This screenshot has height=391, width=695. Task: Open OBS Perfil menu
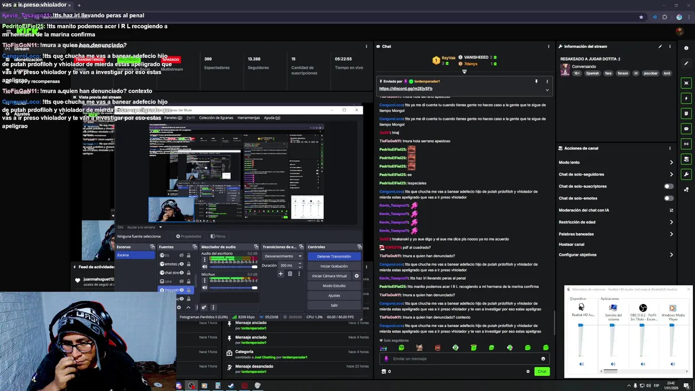(x=191, y=118)
